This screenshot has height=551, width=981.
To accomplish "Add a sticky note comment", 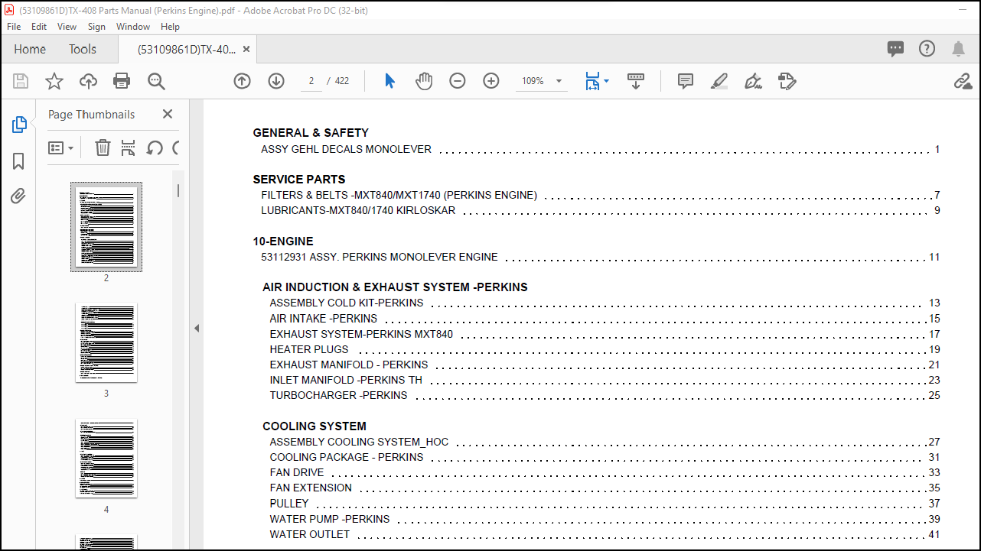I will coord(686,81).
